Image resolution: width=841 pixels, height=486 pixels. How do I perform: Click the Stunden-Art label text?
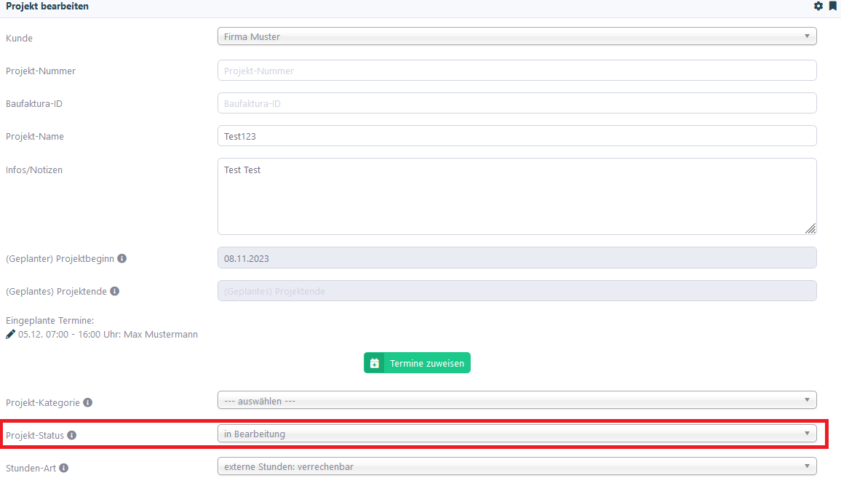[31, 469]
